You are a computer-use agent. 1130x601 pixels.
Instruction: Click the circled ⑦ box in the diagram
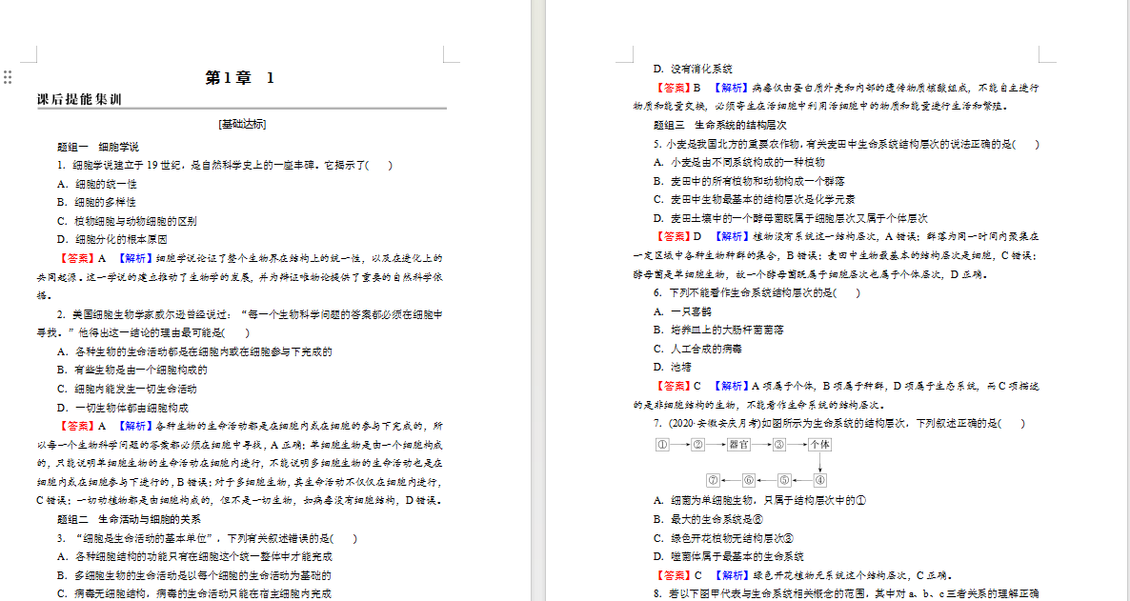click(x=713, y=479)
